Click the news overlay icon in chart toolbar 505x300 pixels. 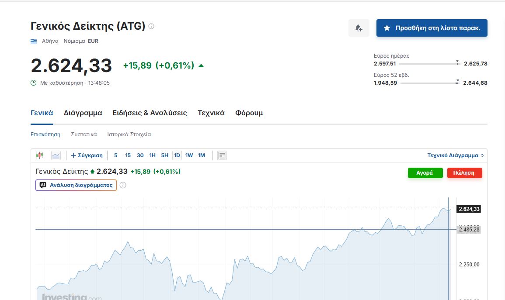pos(222,155)
